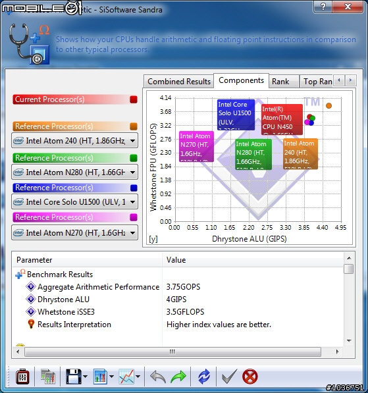Click the benchmark engine icon in toolbar
The image size is (368, 393).
click(47, 376)
